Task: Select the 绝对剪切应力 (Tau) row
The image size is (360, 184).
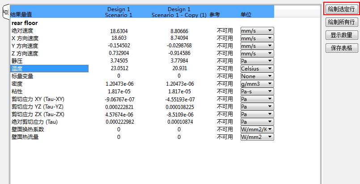Action: 34,122
